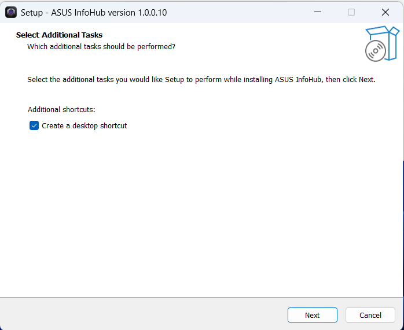Uncheck the Create a desktop shortcut checkbox
Viewport: 404px width, 330px height.
34,125
